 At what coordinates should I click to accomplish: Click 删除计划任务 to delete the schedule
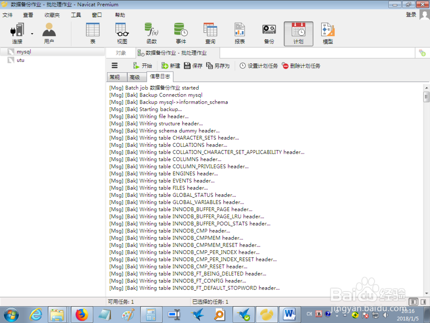(x=301, y=65)
